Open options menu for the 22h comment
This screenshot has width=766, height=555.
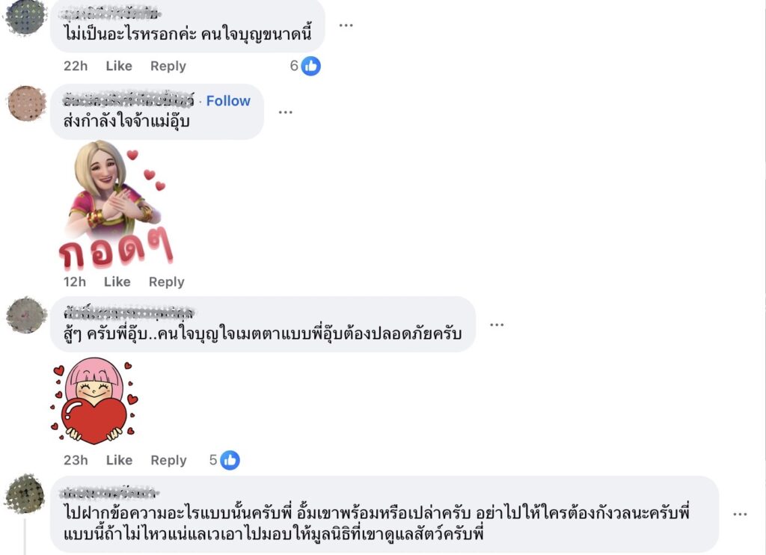(346, 25)
